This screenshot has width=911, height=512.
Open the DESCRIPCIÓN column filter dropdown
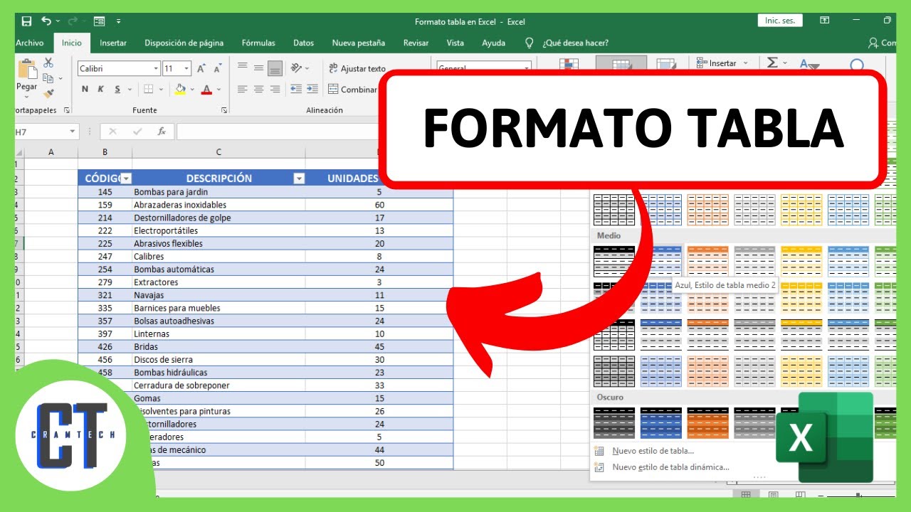click(299, 178)
